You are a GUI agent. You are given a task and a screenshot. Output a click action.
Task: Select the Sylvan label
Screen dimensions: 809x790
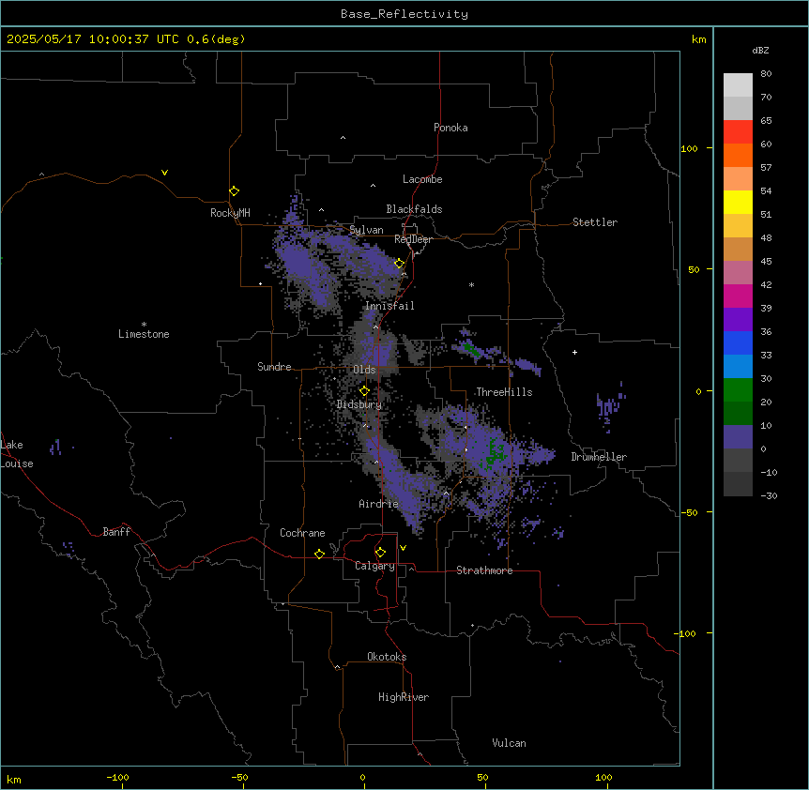point(366,230)
